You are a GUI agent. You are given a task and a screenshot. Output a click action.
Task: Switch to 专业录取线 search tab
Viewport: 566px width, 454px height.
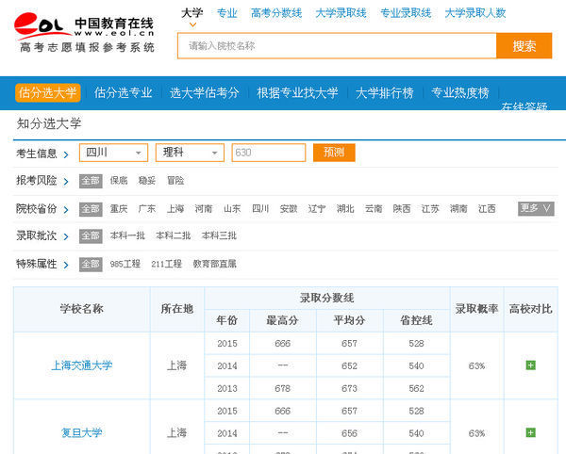(x=406, y=13)
